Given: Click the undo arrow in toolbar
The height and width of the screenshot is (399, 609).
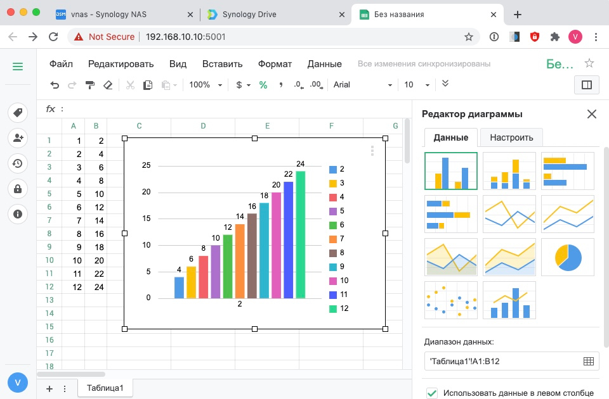Looking at the screenshot, I should [x=55, y=85].
